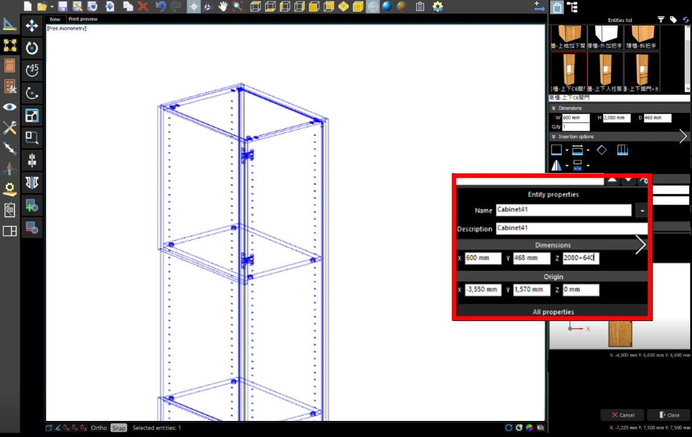692x437 pixels.
Task: Click the mirror tool in the left toolbar
Action: click(x=32, y=183)
